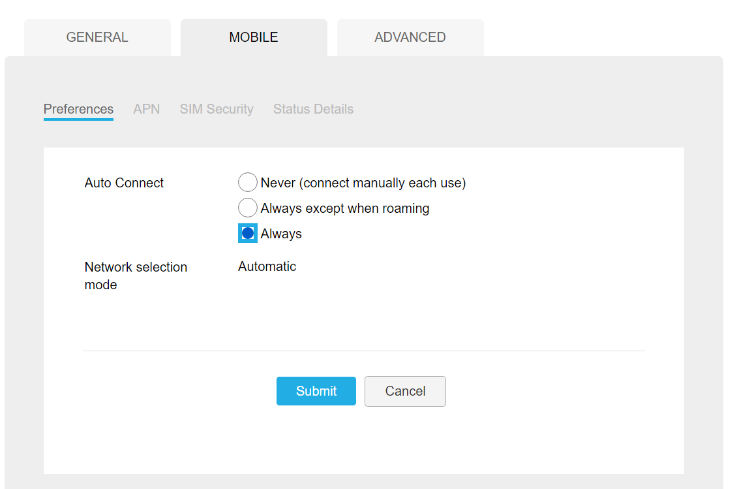
Task: Open the Preferences sub-tab
Action: [78, 109]
